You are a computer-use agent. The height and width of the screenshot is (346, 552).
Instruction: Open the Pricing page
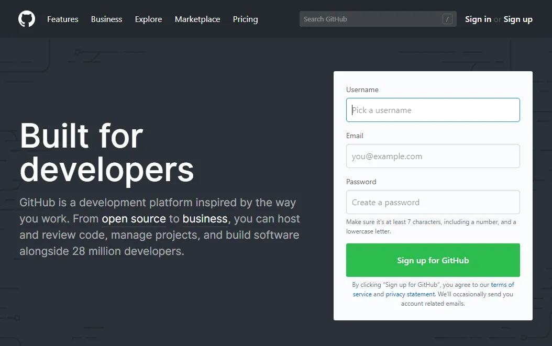click(x=245, y=19)
